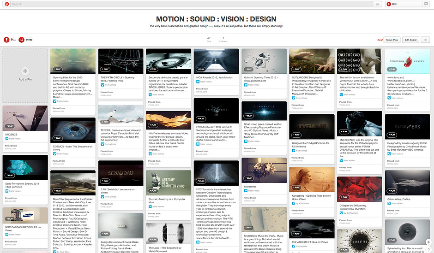Play the COSMOS Main Title video
This screenshot has width=434, height=253.
click(x=58, y=138)
